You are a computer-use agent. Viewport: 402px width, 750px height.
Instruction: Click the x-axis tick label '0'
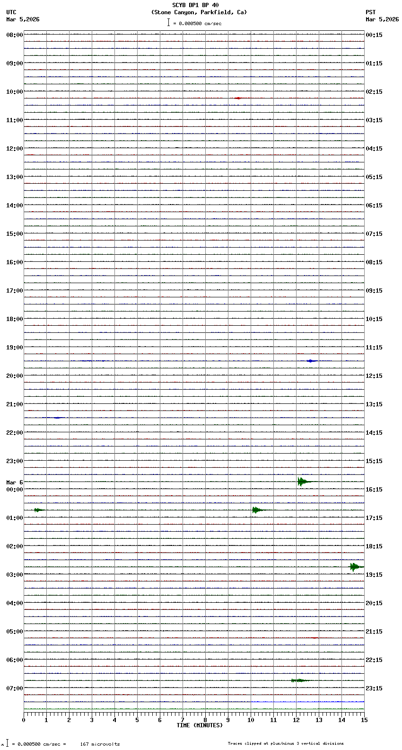(24, 720)
